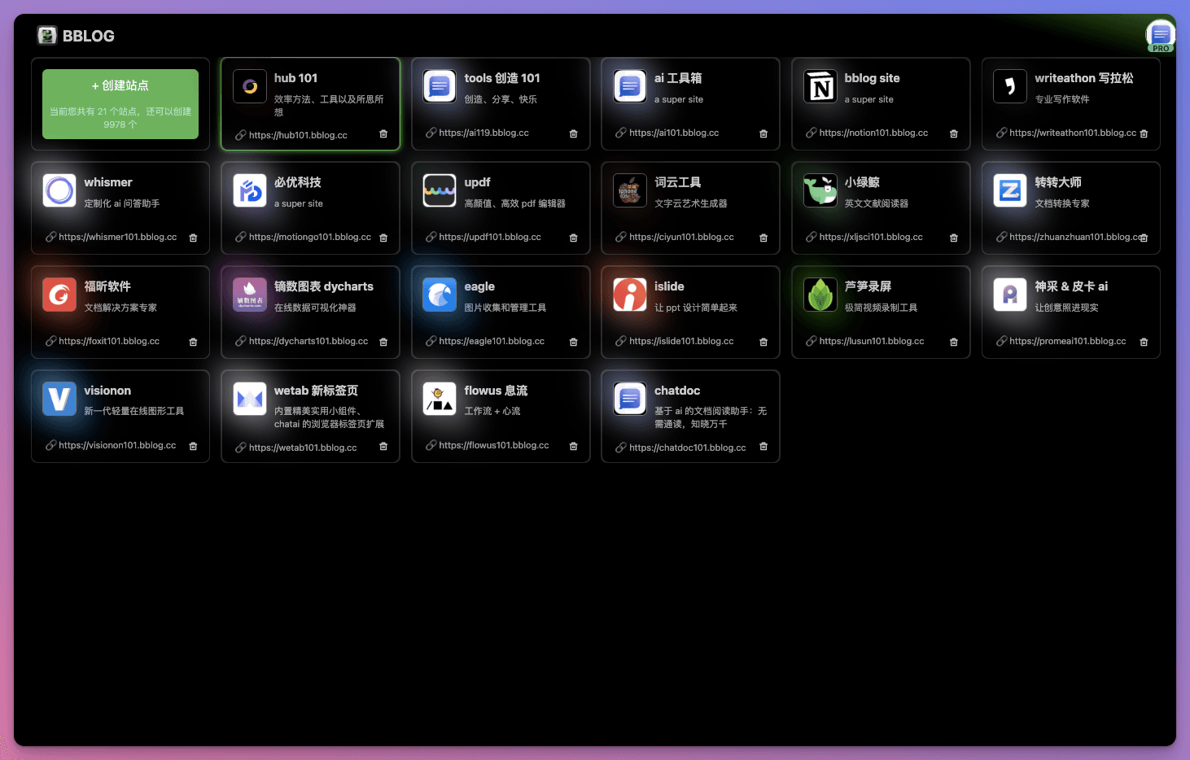Open link https://dycharts101.bblog.cc
This screenshot has height=760, width=1190.
[308, 341]
